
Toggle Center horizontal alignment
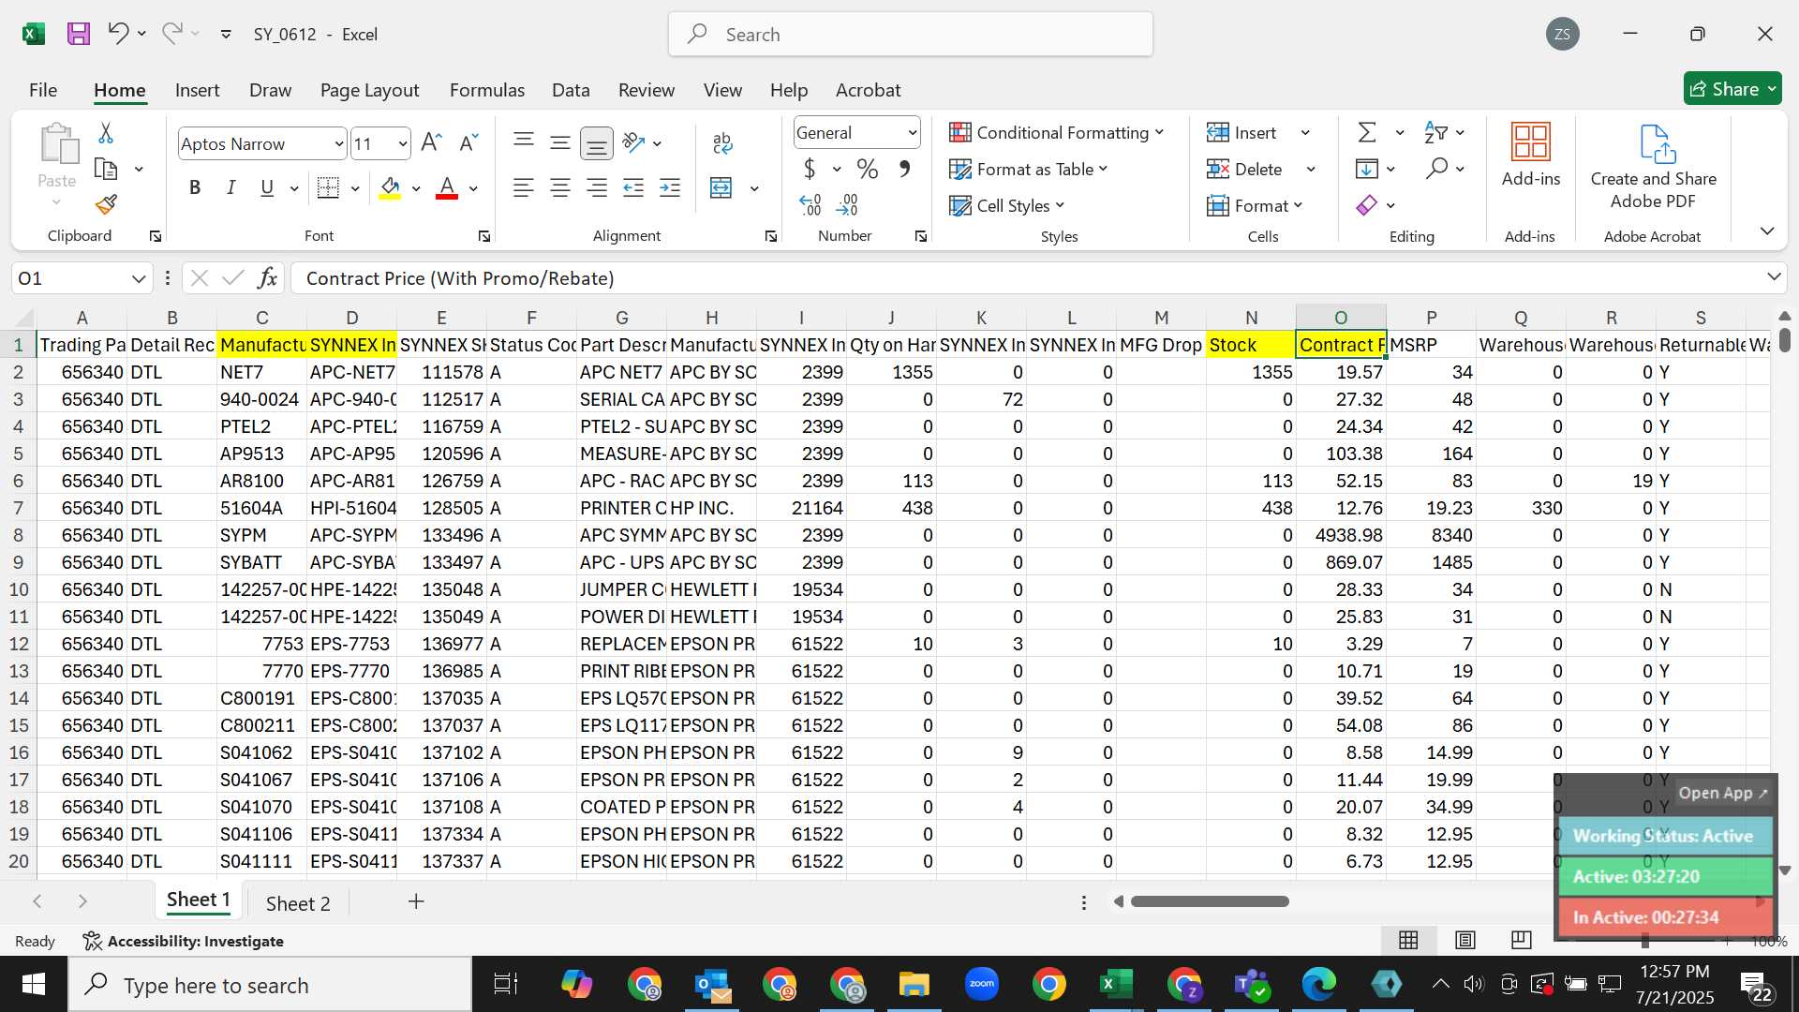[560, 188]
